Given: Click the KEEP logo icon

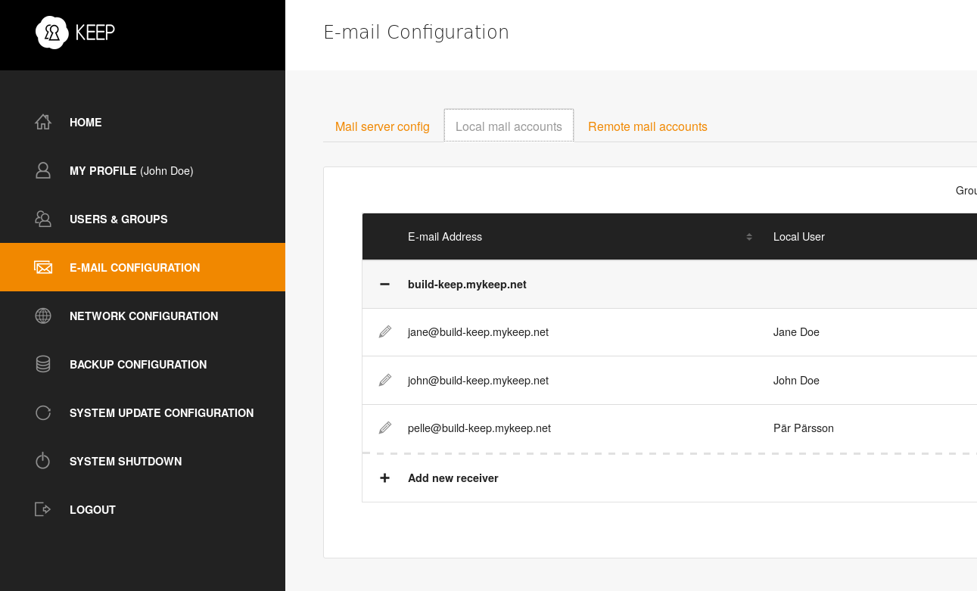Looking at the screenshot, I should pyautogui.click(x=52, y=33).
